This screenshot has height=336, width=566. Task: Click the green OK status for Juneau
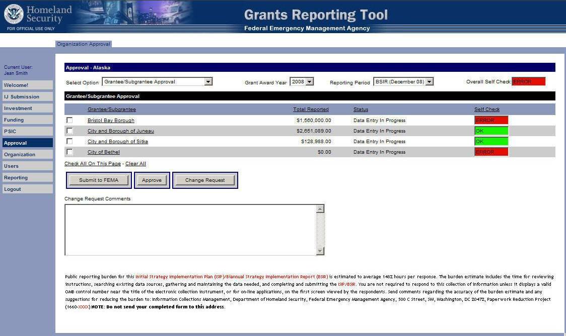(x=491, y=131)
